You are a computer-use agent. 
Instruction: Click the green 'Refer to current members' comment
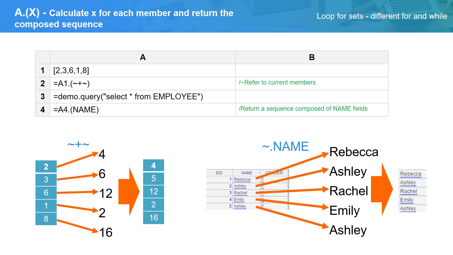click(x=277, y=82)
